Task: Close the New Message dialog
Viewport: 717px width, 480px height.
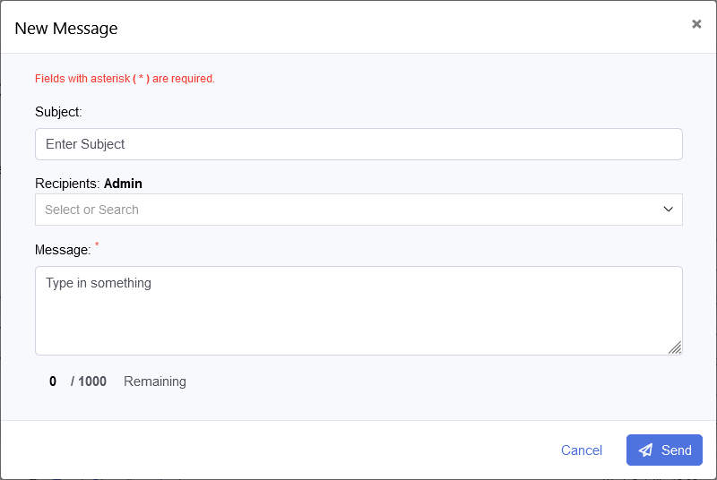Action: pyautogui.click(x=696, y=24)
